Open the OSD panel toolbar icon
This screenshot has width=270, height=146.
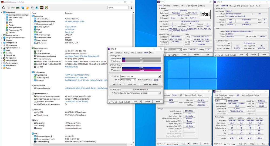coord(42,8)
